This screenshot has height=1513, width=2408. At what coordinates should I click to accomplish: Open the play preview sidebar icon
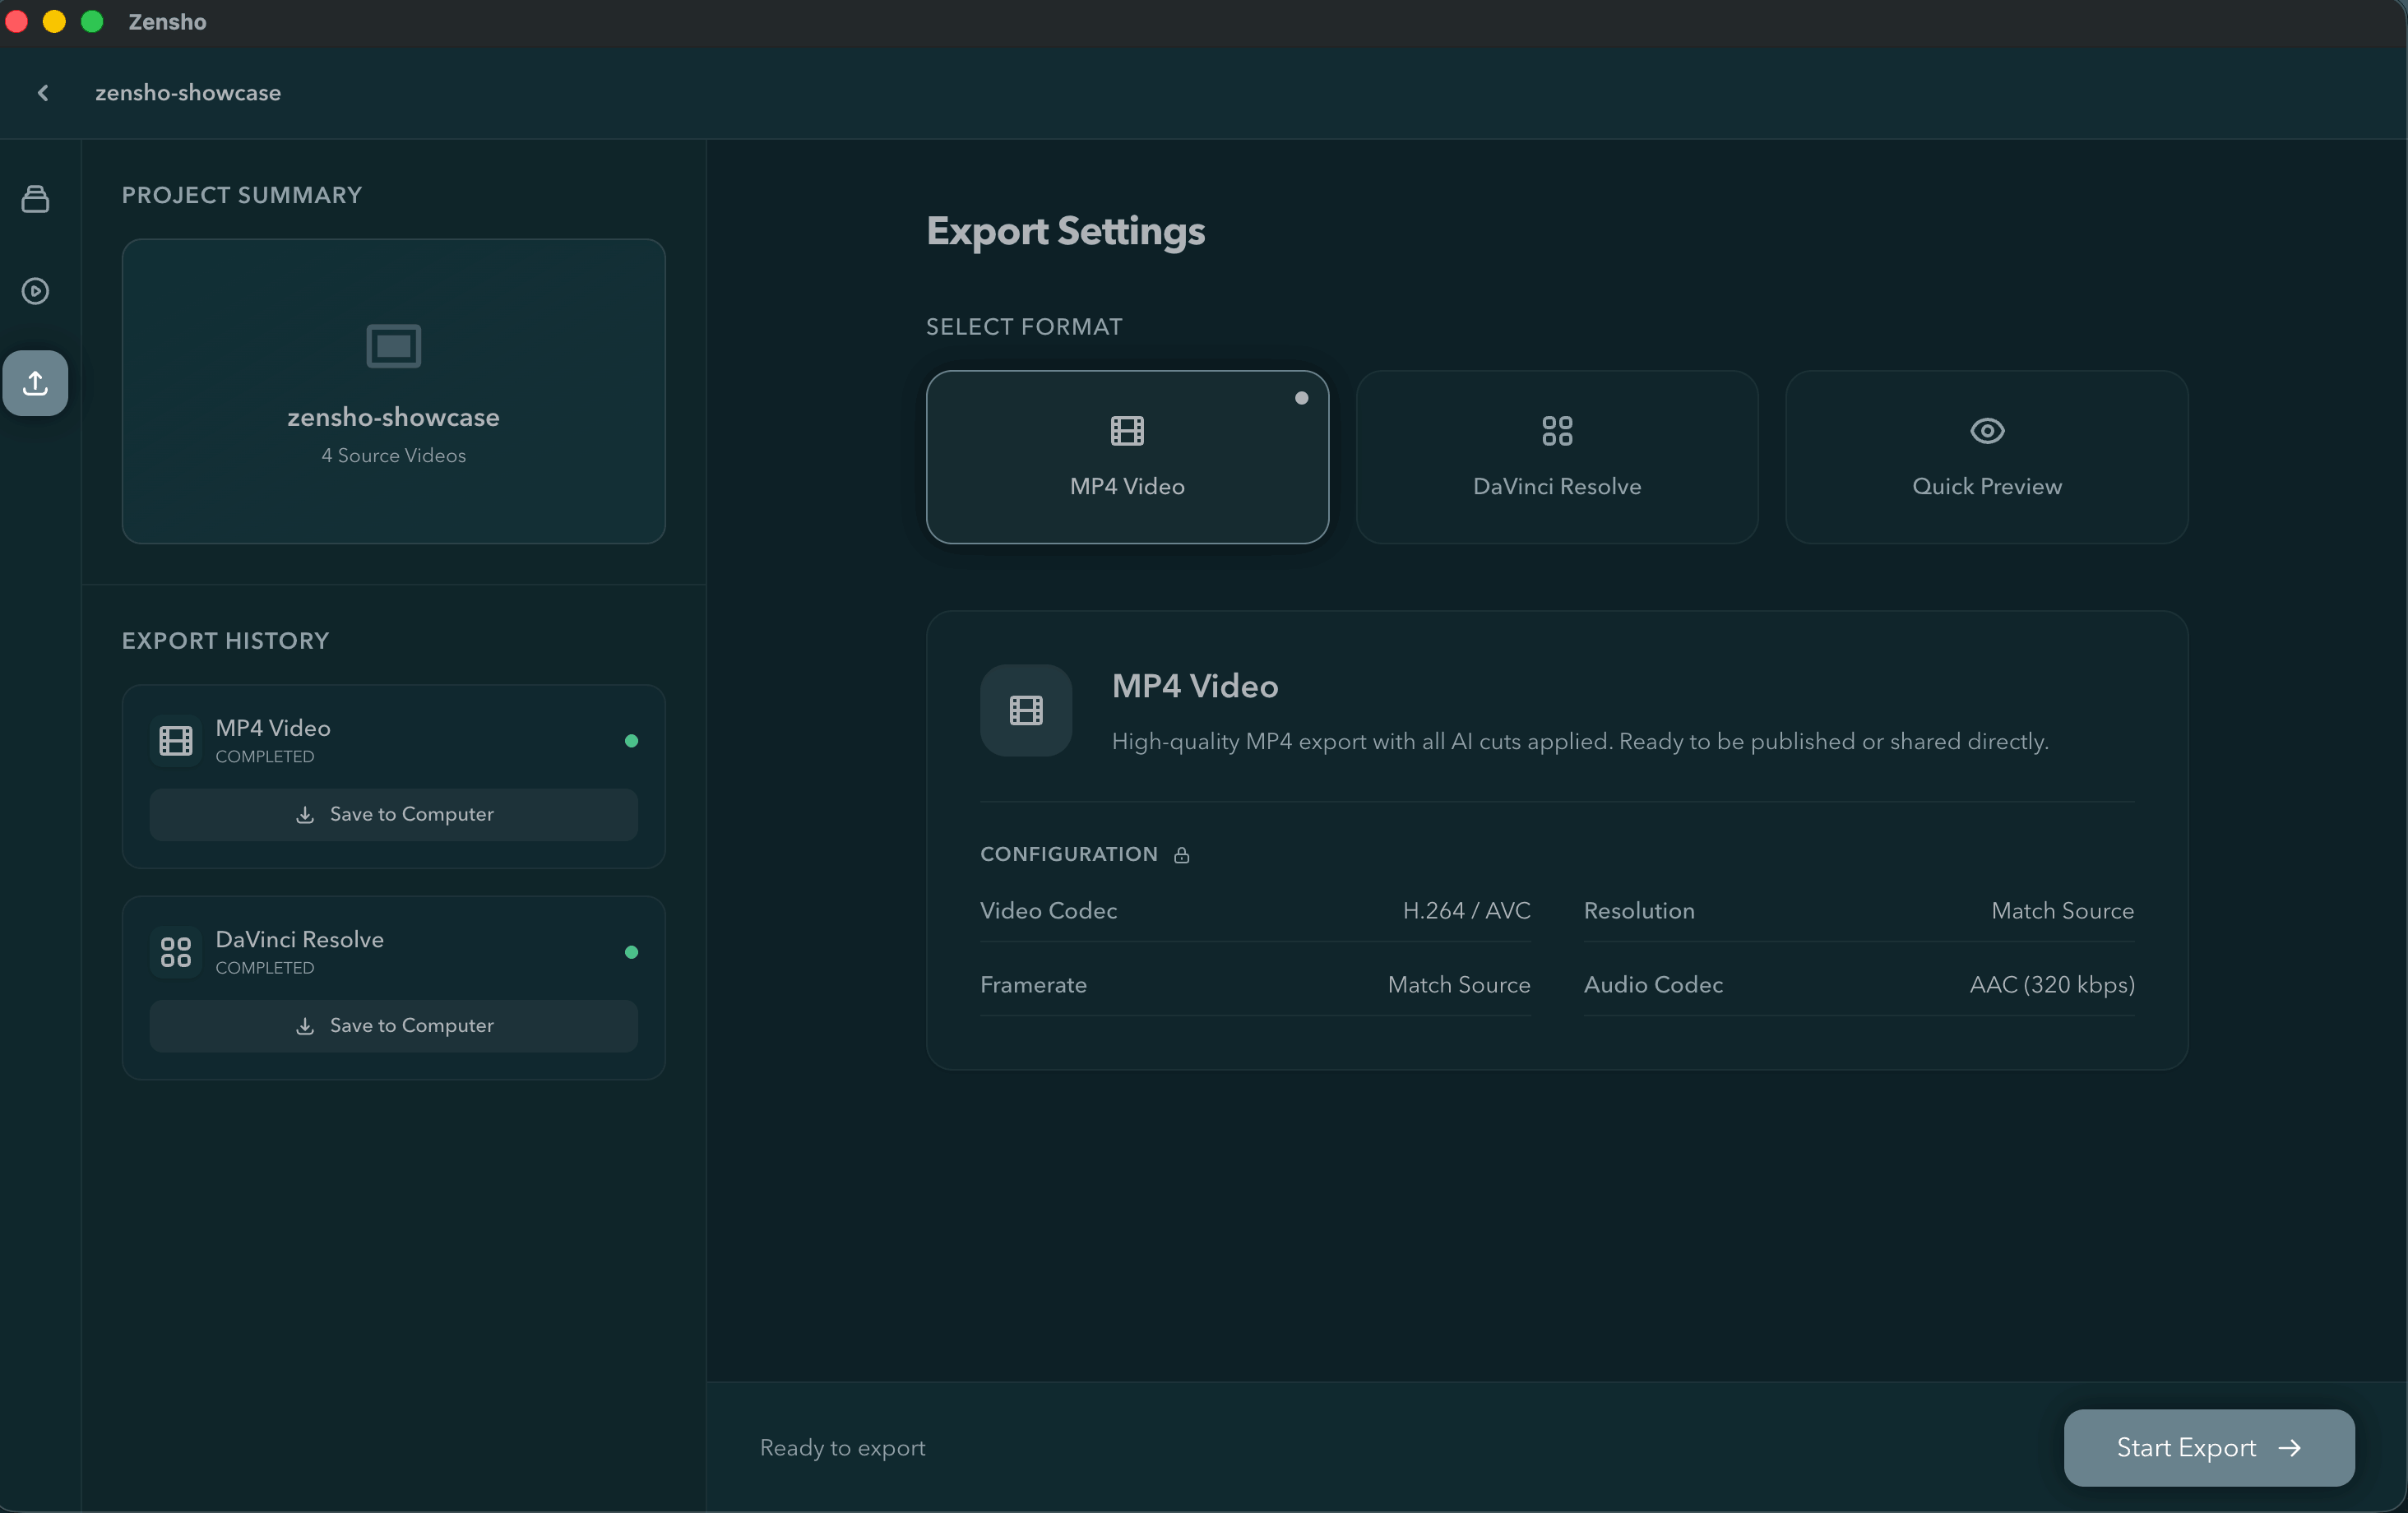click(35, 291)
